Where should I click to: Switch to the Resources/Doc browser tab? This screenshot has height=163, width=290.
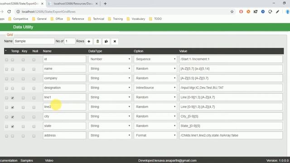click(x=73, y=4)
